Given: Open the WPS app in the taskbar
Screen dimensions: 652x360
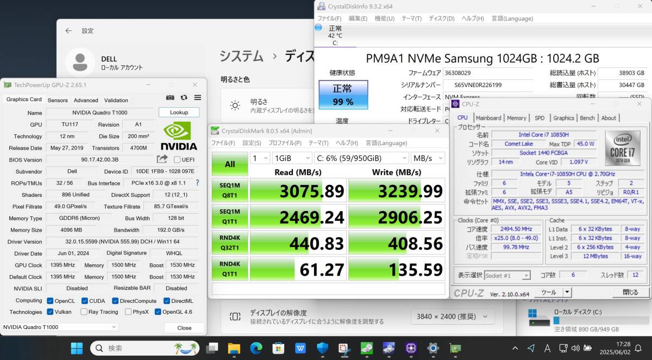Looking at the screenshot, I should (x=300, y=348).
